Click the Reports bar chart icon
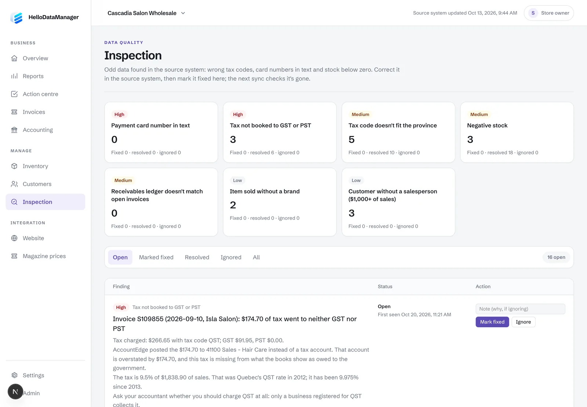 tap(14, 76)
